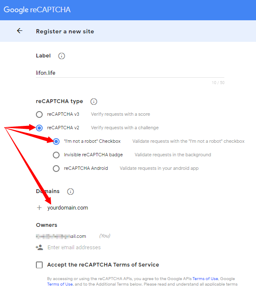This screenshot has height=286, width=256.
Task: Open the Domains info icon
Action: pos(71,191)
